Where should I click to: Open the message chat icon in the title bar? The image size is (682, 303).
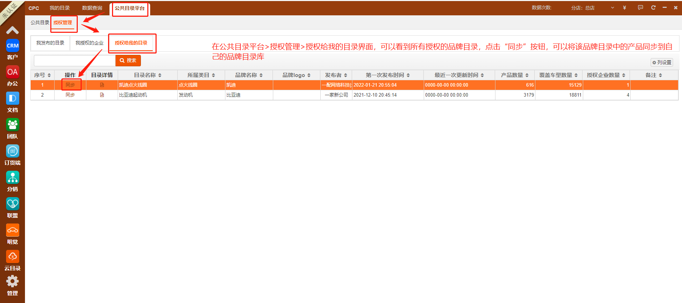641,7
